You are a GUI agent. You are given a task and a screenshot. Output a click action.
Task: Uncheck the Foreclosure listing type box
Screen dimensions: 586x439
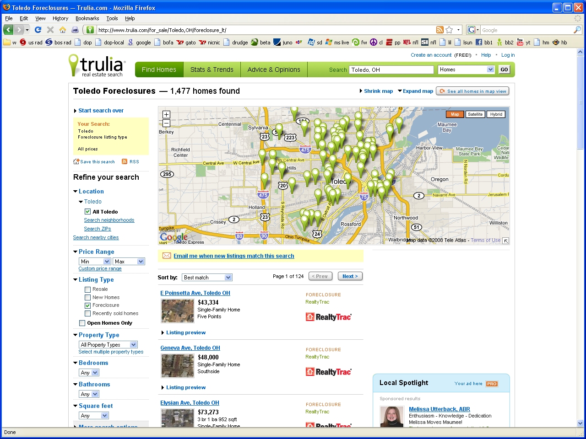click(87, 305)
